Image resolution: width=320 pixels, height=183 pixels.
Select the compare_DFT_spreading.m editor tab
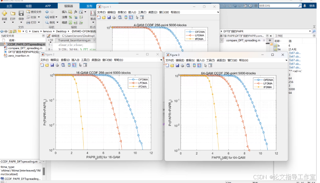[243, 40]
